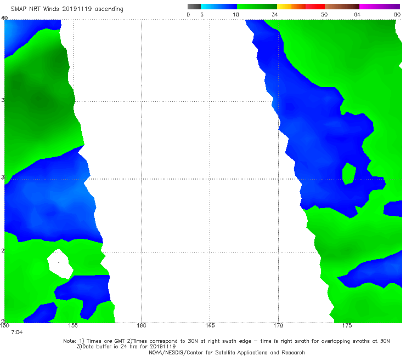Click the latitude label '40' at top left
Viewport: 406px width, 356px height.
(x=4, y=18)
